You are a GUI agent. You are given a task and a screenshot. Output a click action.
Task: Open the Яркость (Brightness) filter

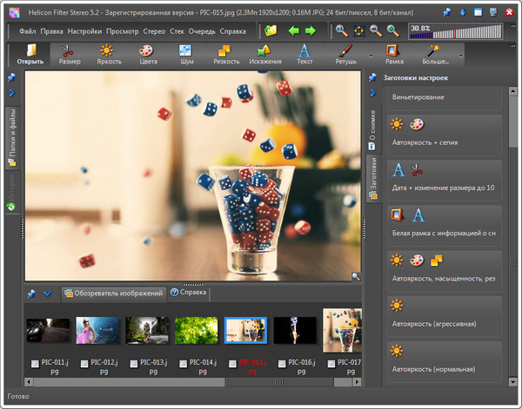point(106,54)
